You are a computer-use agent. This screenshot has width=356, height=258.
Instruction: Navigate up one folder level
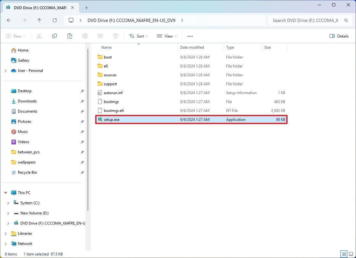click(39, 20)
